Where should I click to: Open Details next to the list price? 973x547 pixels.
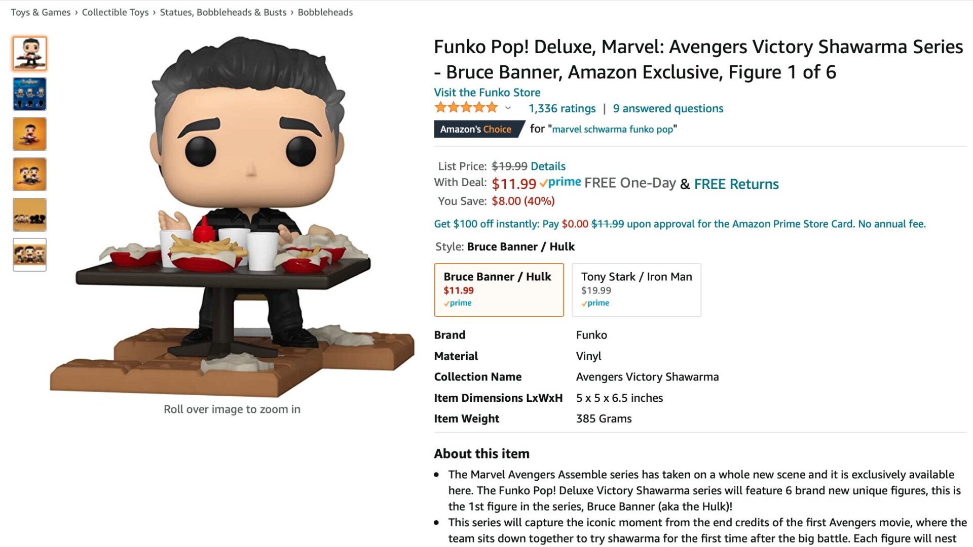coord(547,166)
